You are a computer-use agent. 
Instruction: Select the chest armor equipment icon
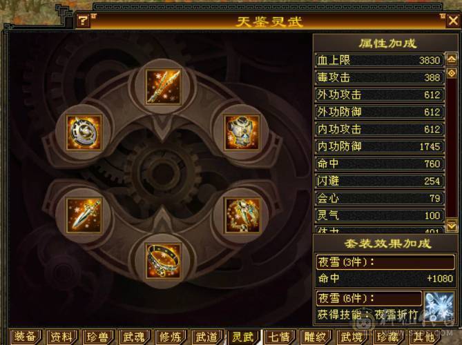(x=242, y=132)
